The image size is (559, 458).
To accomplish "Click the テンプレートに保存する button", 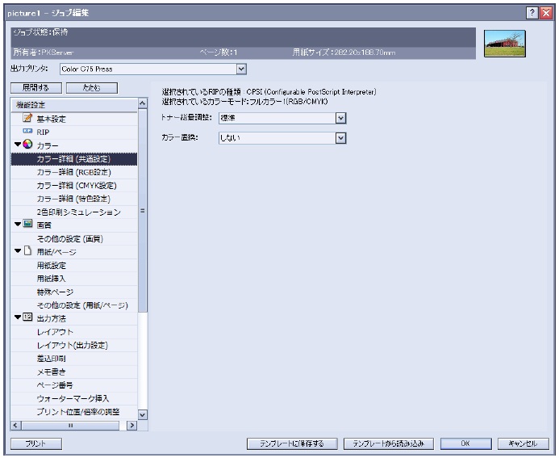I will tap(291, 443).
